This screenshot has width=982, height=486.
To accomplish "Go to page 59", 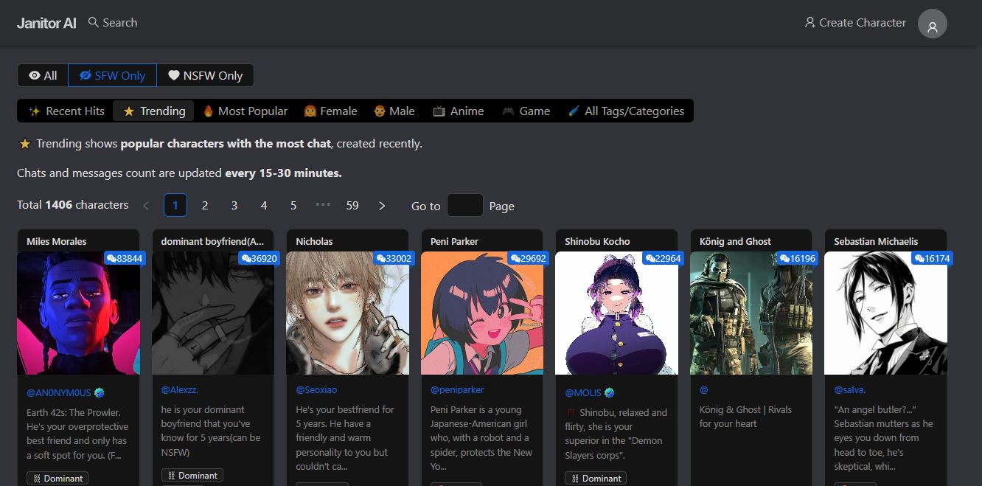I will coord(352,206).
